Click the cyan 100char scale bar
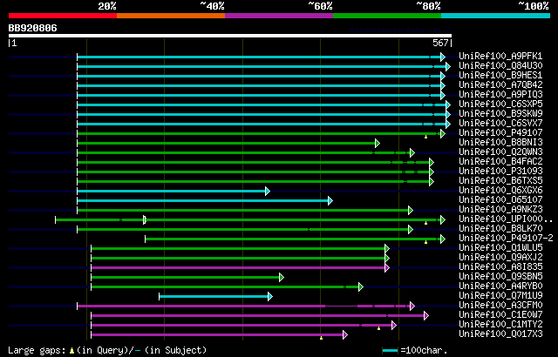This screenshot has width=558, height=357. pos(390,351)
